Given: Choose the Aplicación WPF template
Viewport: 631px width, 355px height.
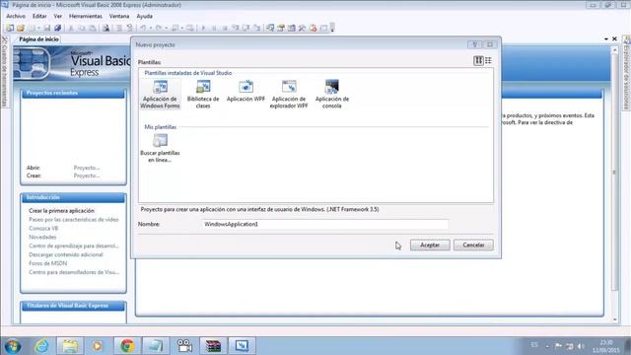Looking at the screenshot, I should pos(245,91).
